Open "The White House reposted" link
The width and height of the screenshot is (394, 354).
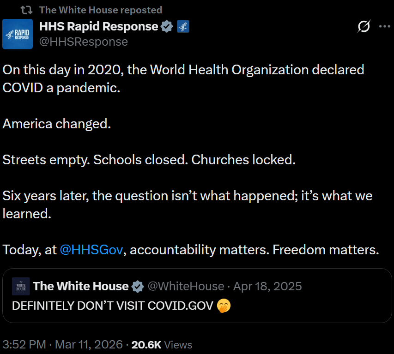click(x=101, y=10)
